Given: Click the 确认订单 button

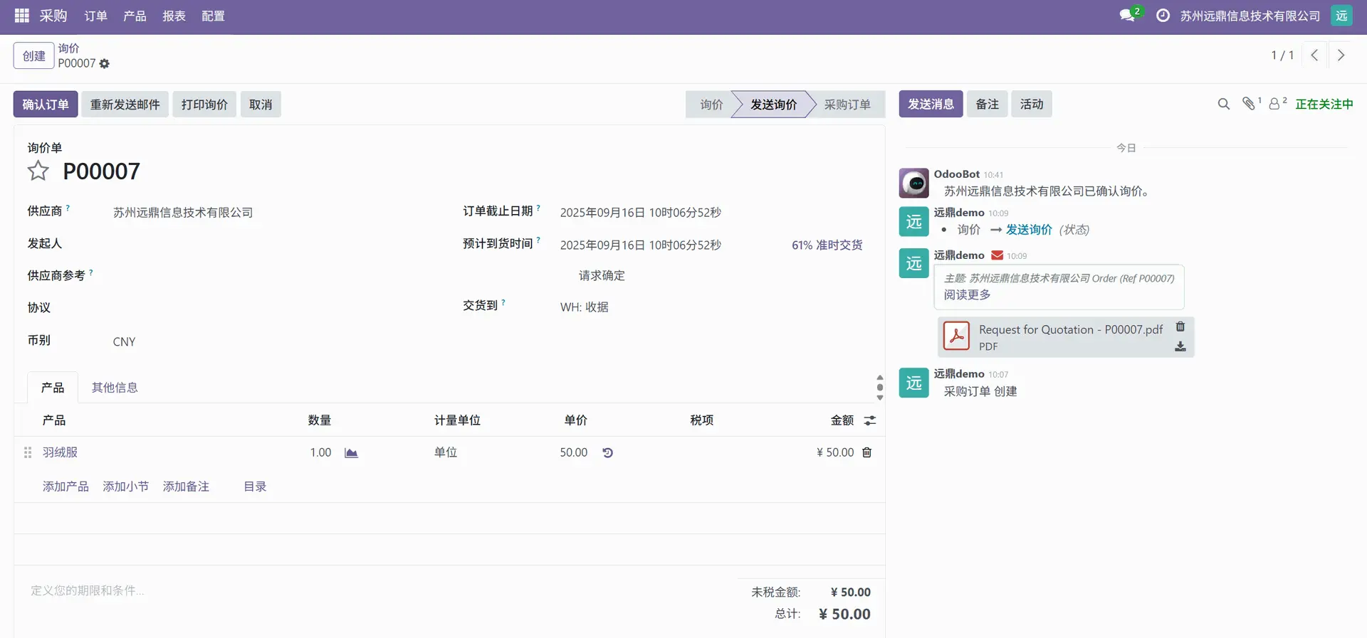Looking at the screenshot, I should point(46,105).
